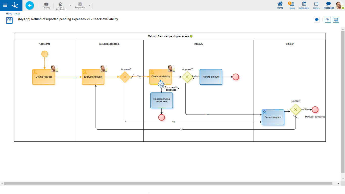Click the paperclip attachments icon
The height and width of the screenshot is (194, 345).
[x=328, y=20]
